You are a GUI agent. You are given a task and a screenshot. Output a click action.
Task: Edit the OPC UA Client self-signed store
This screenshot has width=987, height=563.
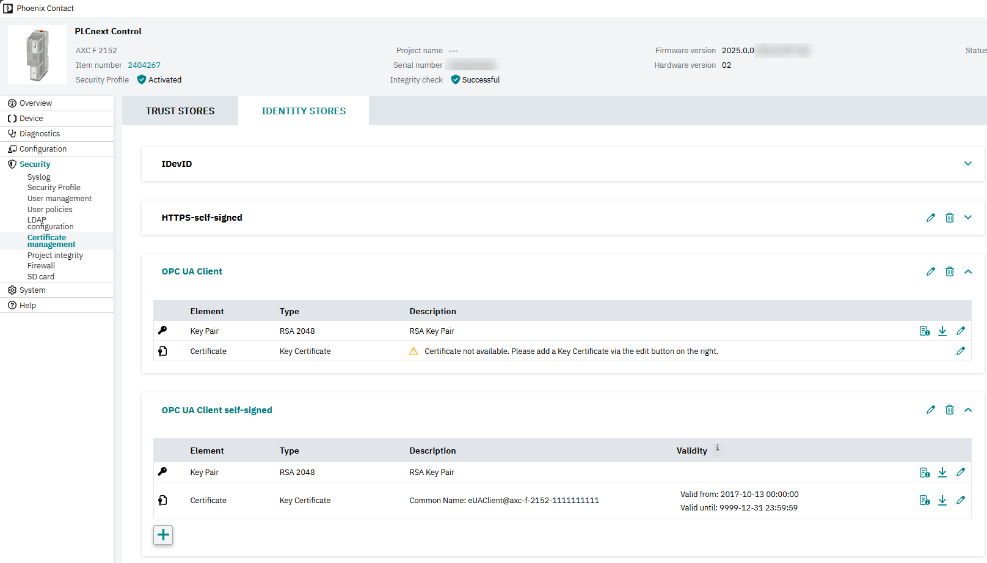coord(931,410)
